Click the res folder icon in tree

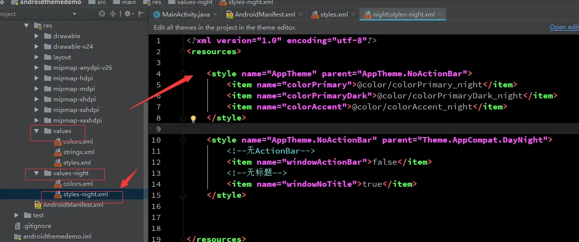(x=38, y=26)
